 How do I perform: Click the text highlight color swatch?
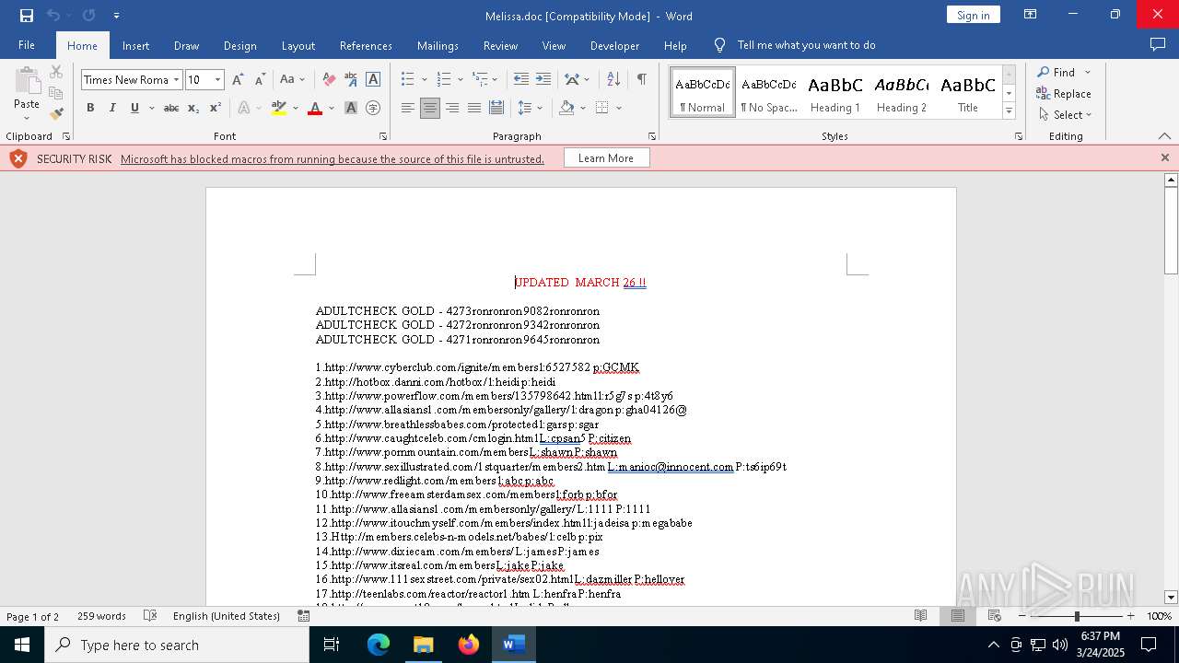click(x=279, y=108)
